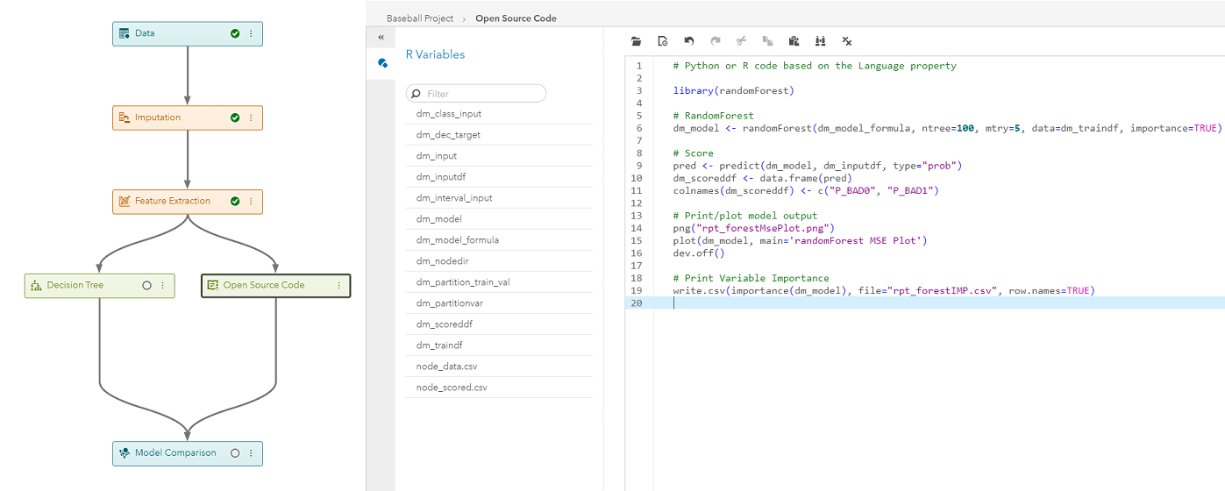Click the page-with-gear icon in code toolbar
Image resolution: width=1225 pixels, height=491 pixels.
click(663, 41)
